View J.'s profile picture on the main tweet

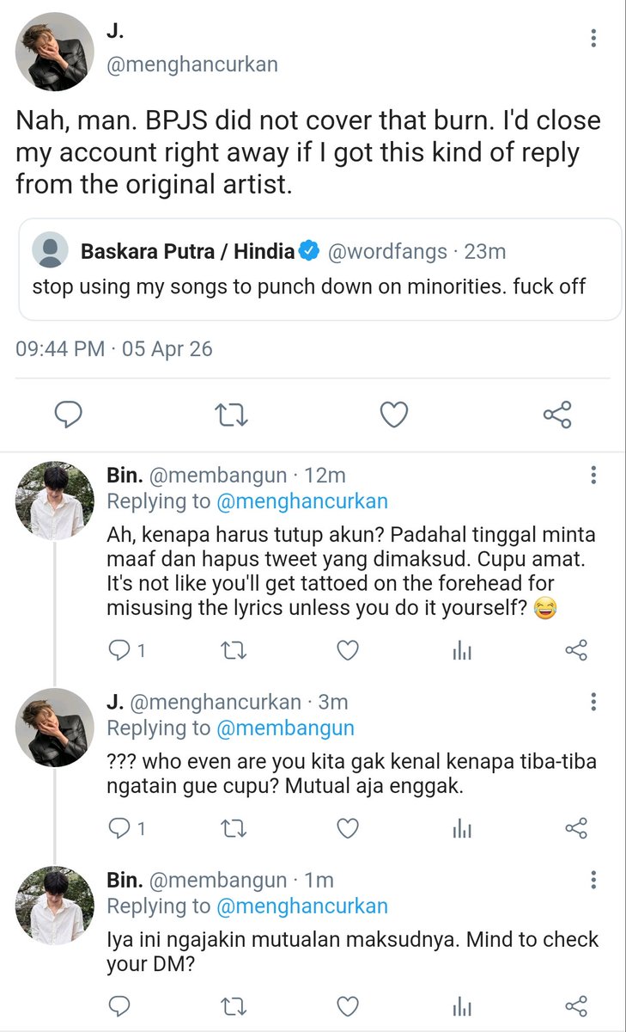[55, 52]
